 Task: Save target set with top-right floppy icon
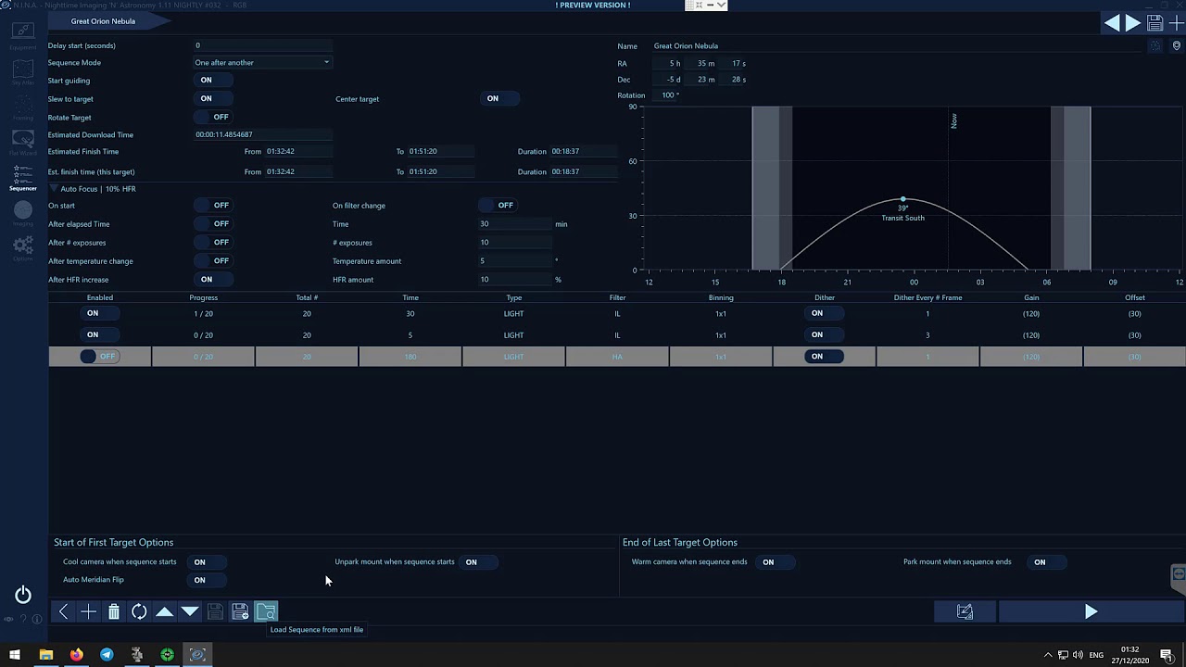pyautogui.click(x=1154, y=23)
